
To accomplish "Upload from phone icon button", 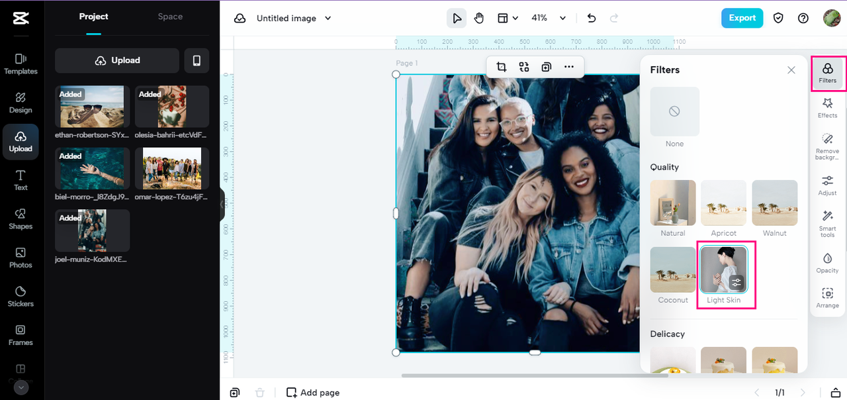I will [197, 60].
